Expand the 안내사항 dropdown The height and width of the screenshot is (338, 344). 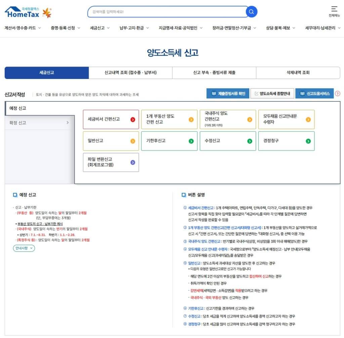(x=24, y=248)
